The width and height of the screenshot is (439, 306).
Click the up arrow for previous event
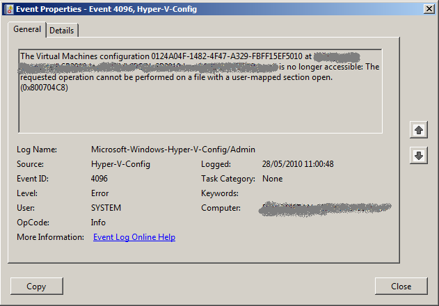pos(418,130)
